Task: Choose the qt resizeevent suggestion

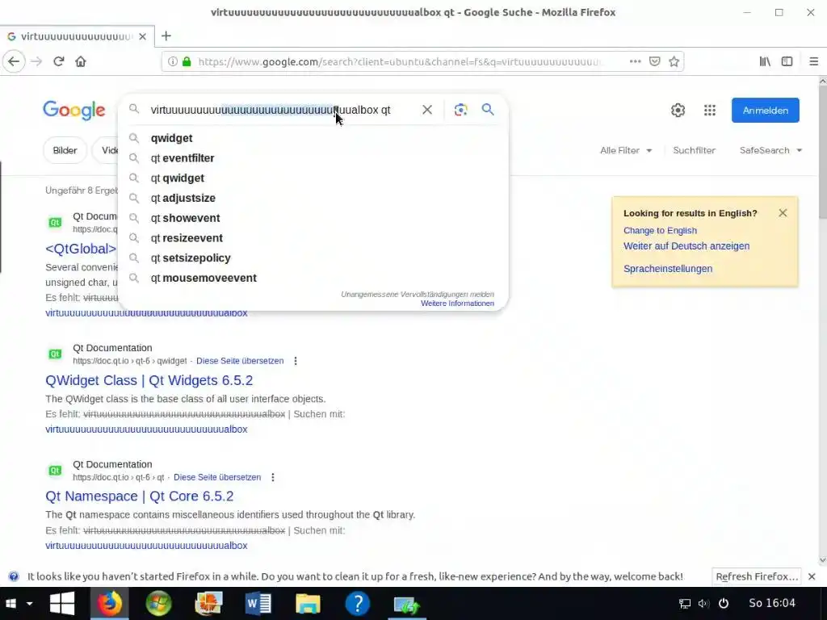Action: pyautogui.click(x=314, y=238)
